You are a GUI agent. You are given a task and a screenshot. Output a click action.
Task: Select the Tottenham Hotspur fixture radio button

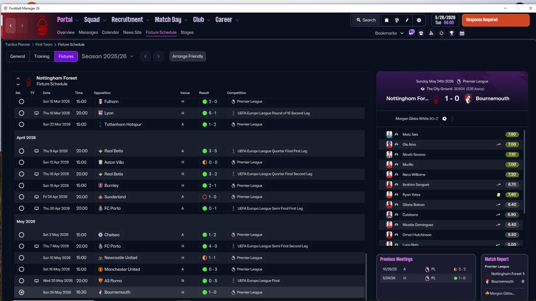click(x=21, y=125)
